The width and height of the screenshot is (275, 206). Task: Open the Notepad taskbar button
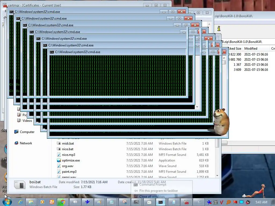111,202
